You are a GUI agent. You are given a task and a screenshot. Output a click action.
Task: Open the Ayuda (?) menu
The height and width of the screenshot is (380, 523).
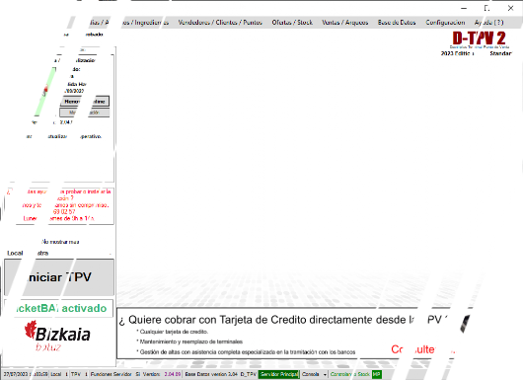pos(488,23)
